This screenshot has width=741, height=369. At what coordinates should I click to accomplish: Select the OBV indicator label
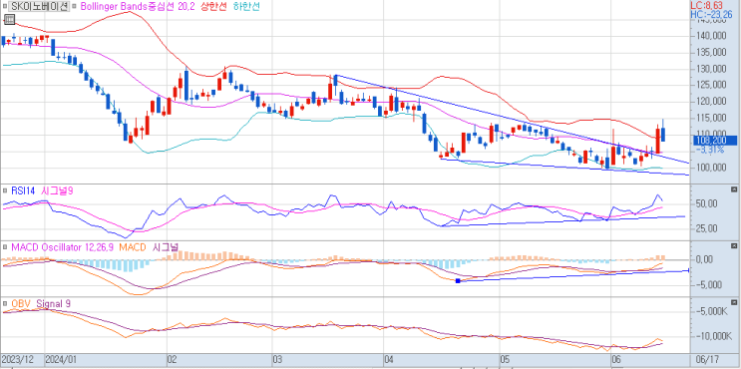coord(20,304)
